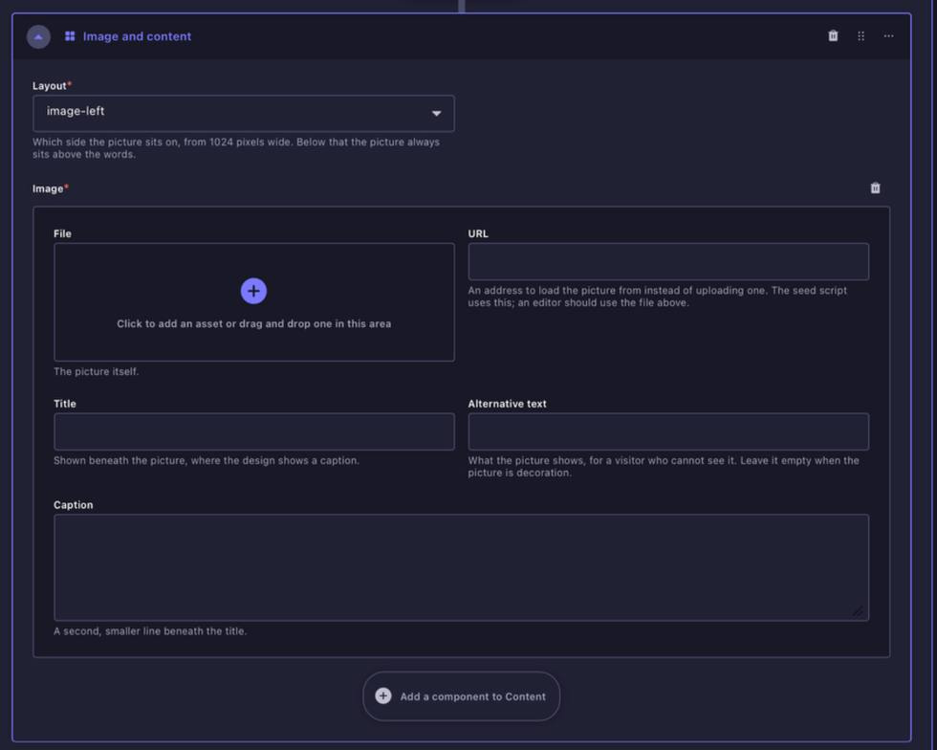This screenshot has width=937, height=750.
Task: Click the Caption label
Action: [73, 505]
